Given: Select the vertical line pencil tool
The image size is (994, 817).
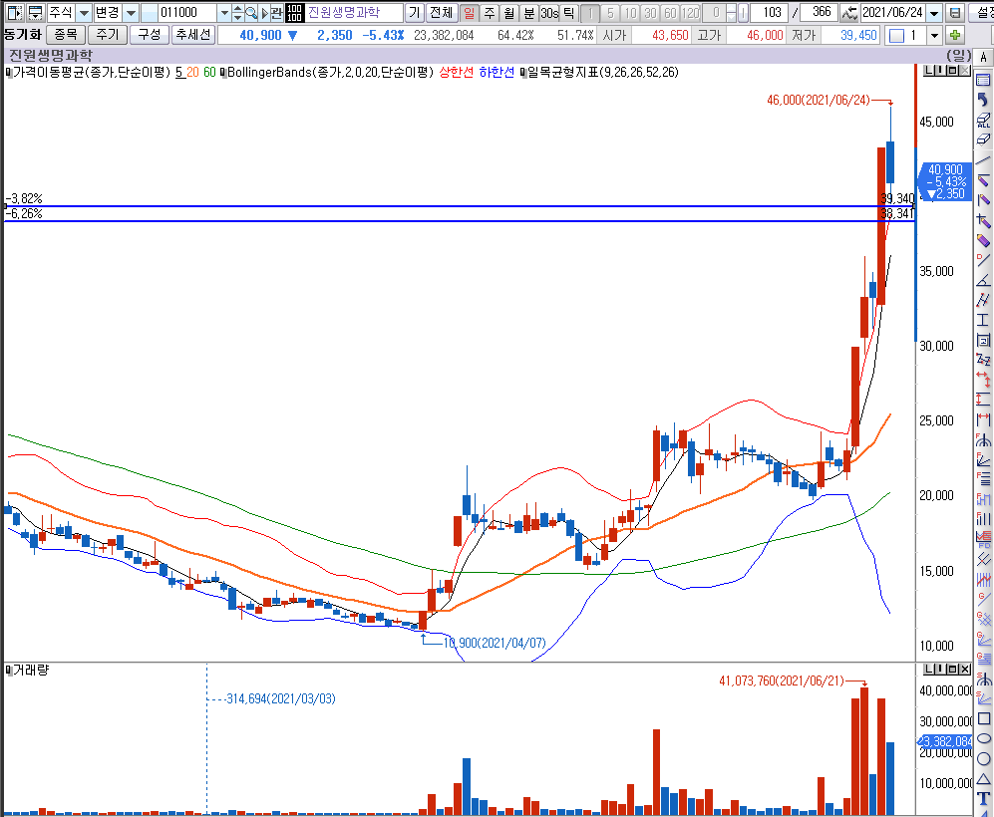Looking at the screenshot, I should click(983, 200).
